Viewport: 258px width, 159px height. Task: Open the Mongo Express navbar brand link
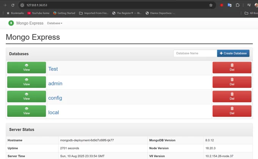click(30, 23)
